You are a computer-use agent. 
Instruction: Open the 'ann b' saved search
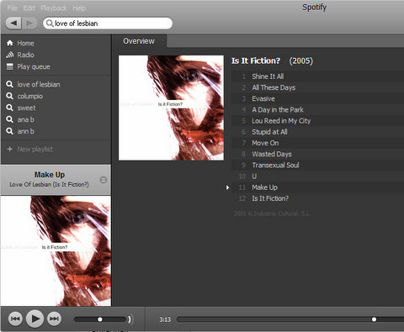pyautogui.click(x=25, y=131)
